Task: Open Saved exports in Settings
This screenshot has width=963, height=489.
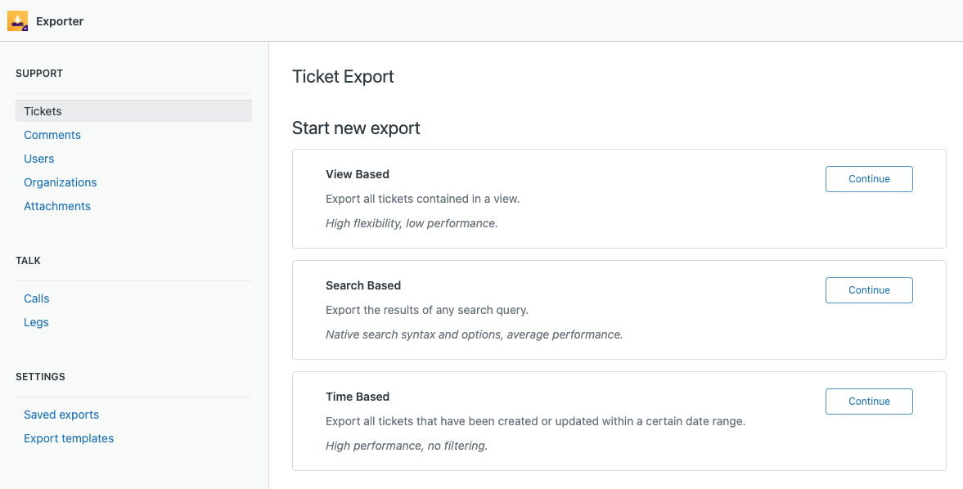Action: pos(61,415)
